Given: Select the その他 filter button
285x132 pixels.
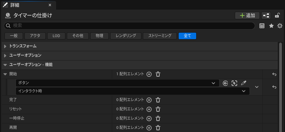Looking at the screenshot, I should tap(78, 36).
